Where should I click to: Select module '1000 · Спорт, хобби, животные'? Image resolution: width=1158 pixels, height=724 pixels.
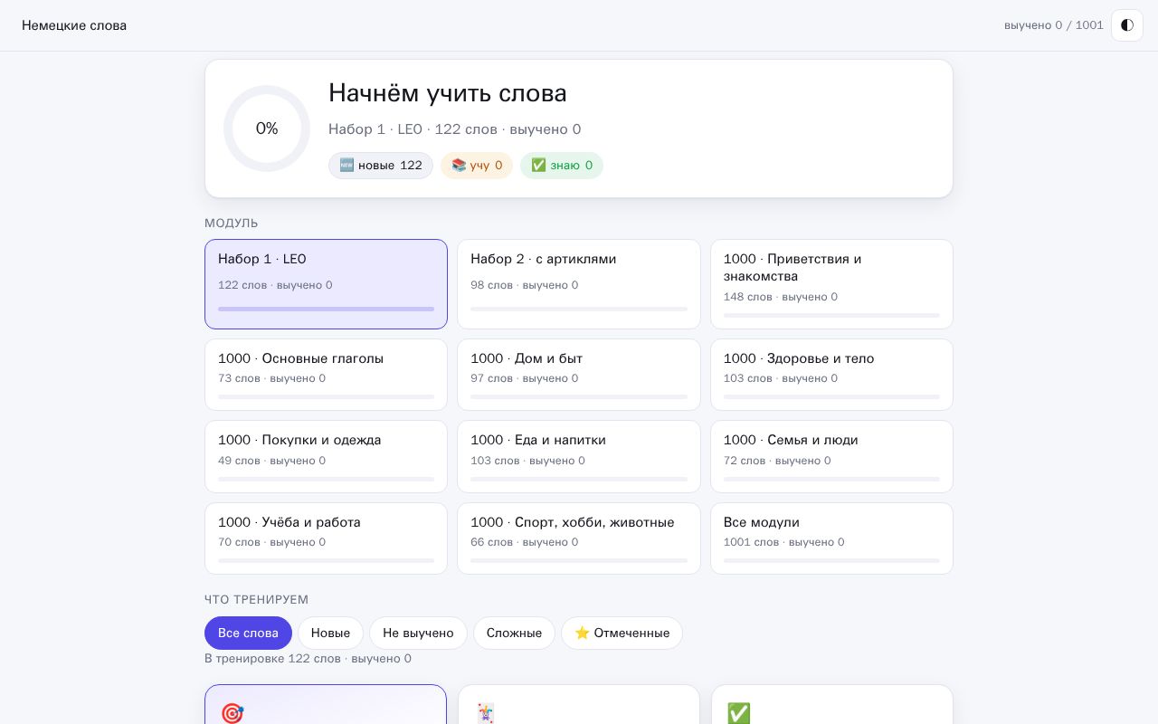(579, 538)
